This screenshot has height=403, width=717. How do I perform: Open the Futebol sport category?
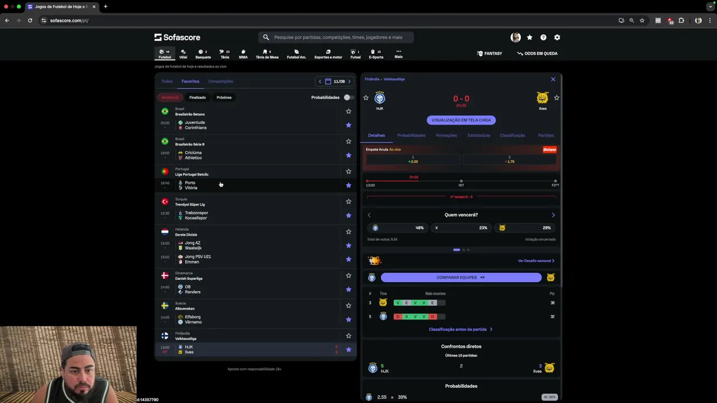click(165, 54)
